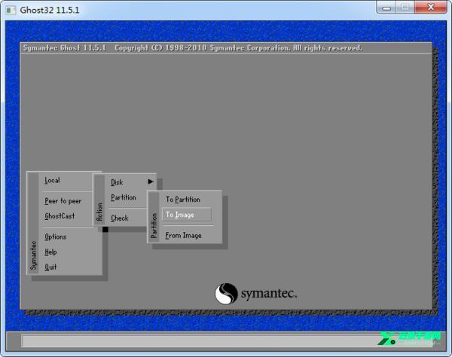Click the bottom status bar field

pos(228,341)
